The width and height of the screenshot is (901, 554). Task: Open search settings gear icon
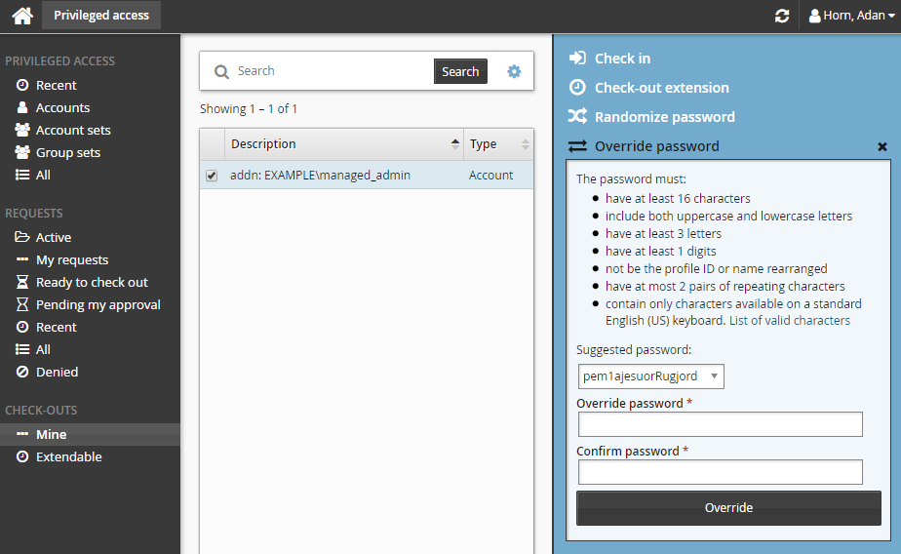[x=514, y=71]
